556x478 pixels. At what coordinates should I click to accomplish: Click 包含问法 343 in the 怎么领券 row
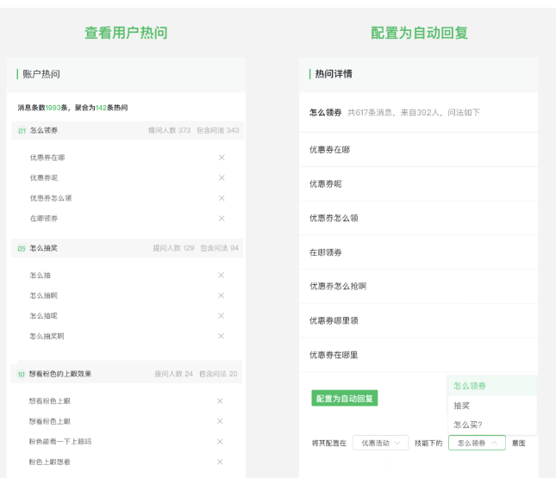click(x=218, y=130)
